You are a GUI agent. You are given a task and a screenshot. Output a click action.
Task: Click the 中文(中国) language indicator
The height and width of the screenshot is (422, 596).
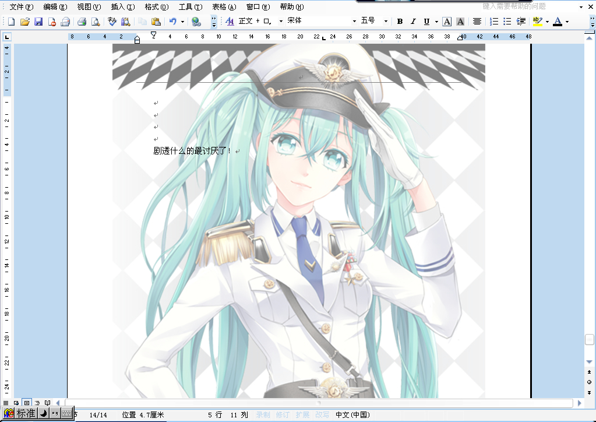point(352,415)
